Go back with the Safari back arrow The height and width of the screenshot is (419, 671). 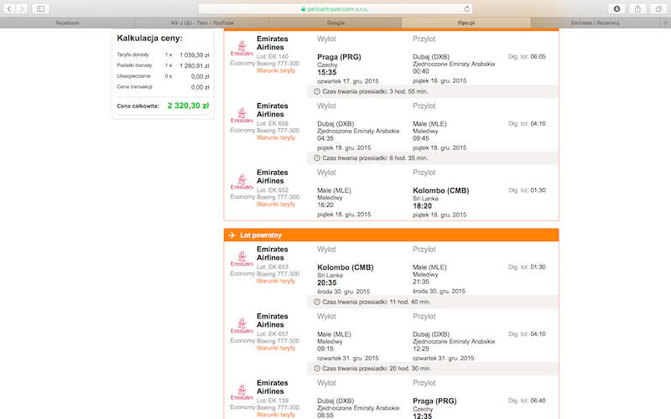[9, 8]
